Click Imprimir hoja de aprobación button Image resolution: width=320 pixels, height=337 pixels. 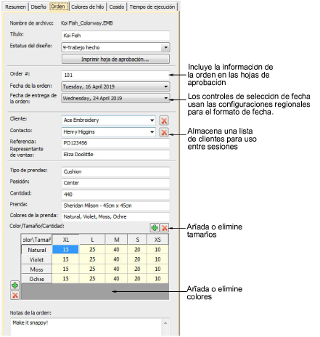coord(115,59)
